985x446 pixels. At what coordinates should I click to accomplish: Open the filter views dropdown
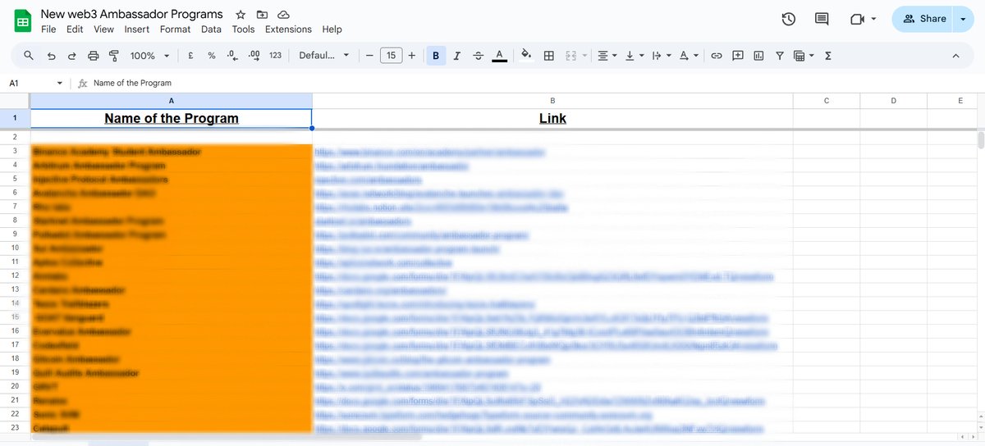click(x=804, y=56)
